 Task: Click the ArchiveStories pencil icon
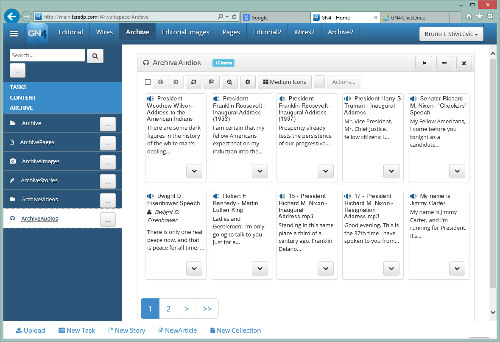12,180
